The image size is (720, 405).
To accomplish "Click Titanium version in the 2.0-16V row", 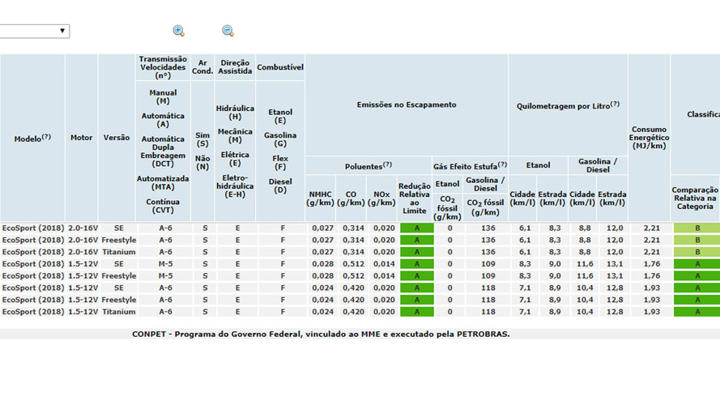I will [118, 252].
